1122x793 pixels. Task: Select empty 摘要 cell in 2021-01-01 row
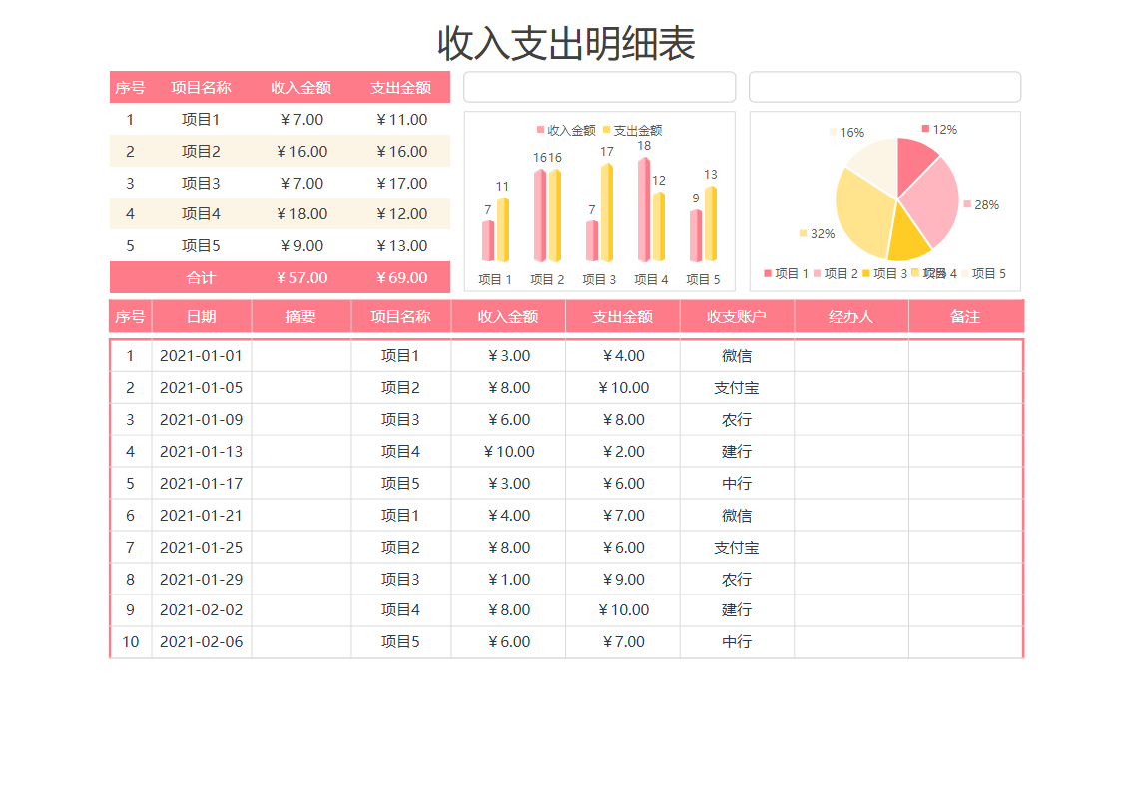point(301,356)
